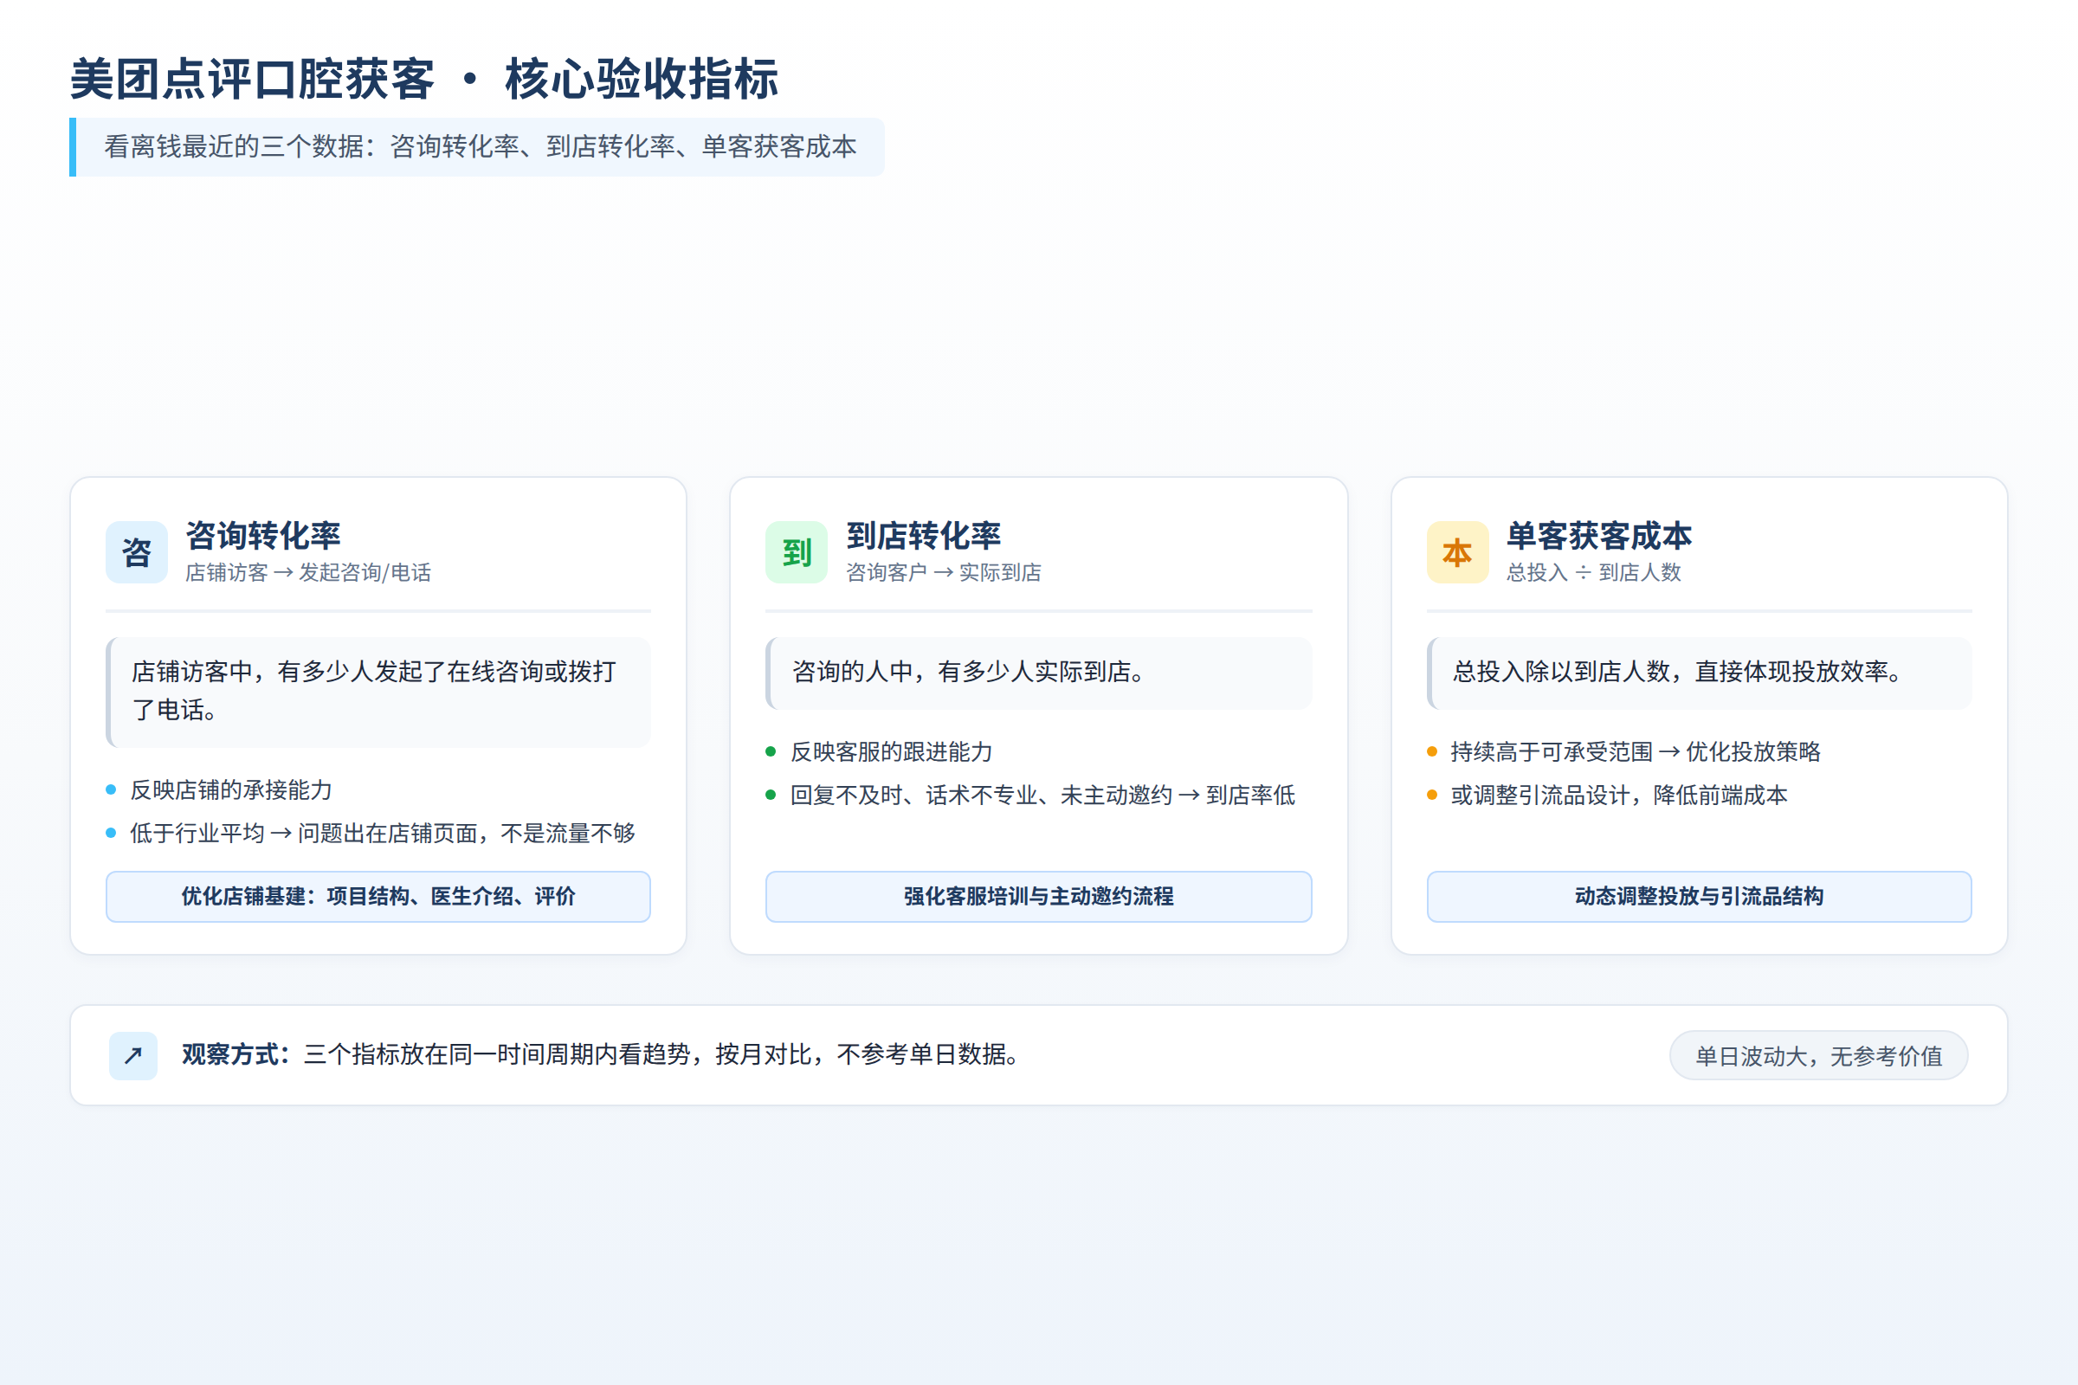Screen dimensions: 2078x1385
Task: Click subtitle 咨询客户 → 实际到店
Action: (x=944, y=572)
